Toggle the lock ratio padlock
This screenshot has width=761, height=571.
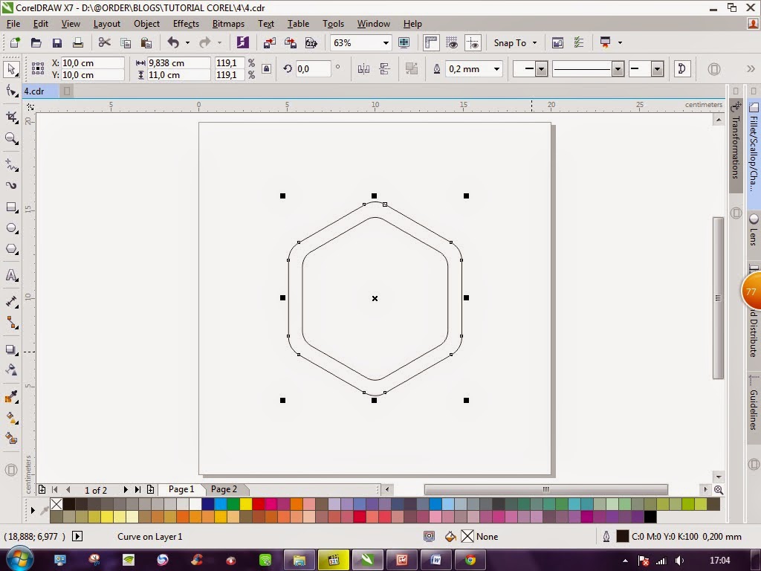pyautogui.click(x=267, y=69)
